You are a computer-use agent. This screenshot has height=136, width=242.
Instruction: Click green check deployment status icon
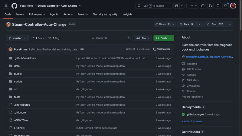click(183, 114)
